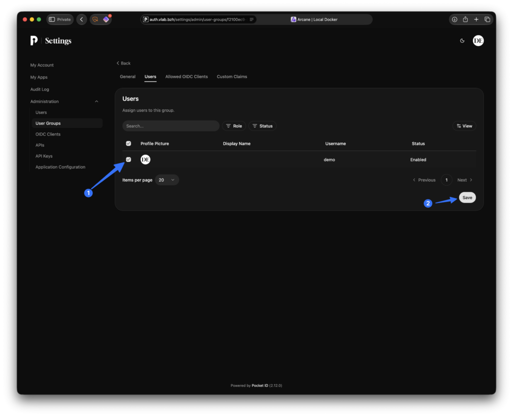
Task: Open API Keys in sidebar
Action: 44,156
